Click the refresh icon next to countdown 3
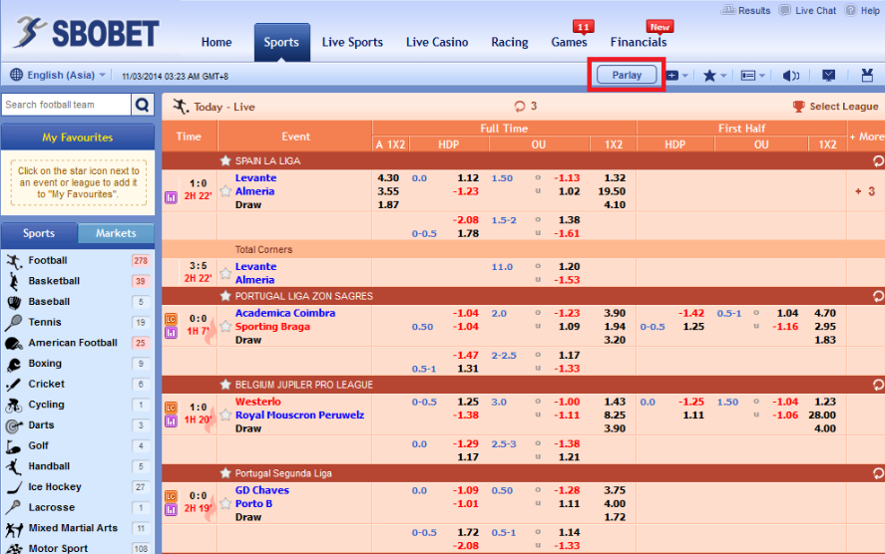885x554 pixels. tap(519, 106)
